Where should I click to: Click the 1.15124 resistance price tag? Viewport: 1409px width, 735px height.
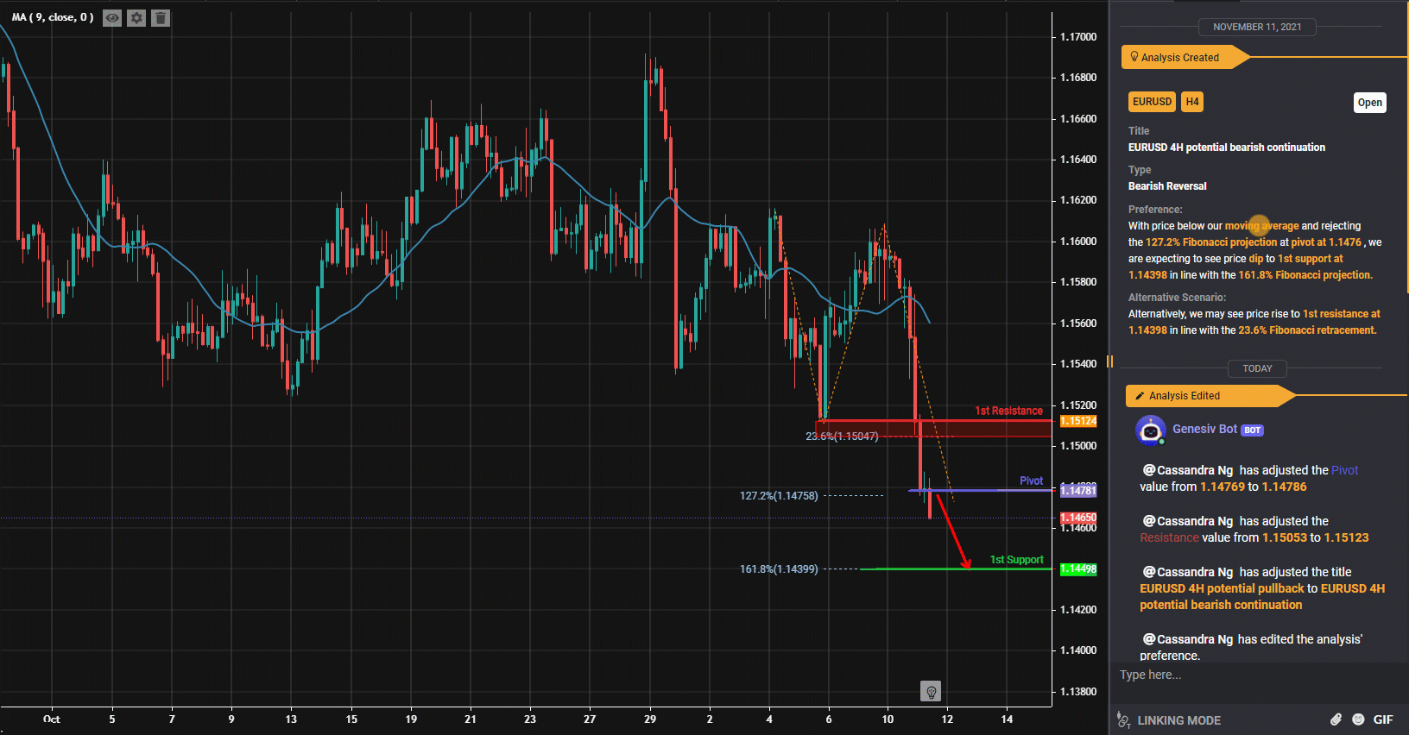[x=1078, y=421]
